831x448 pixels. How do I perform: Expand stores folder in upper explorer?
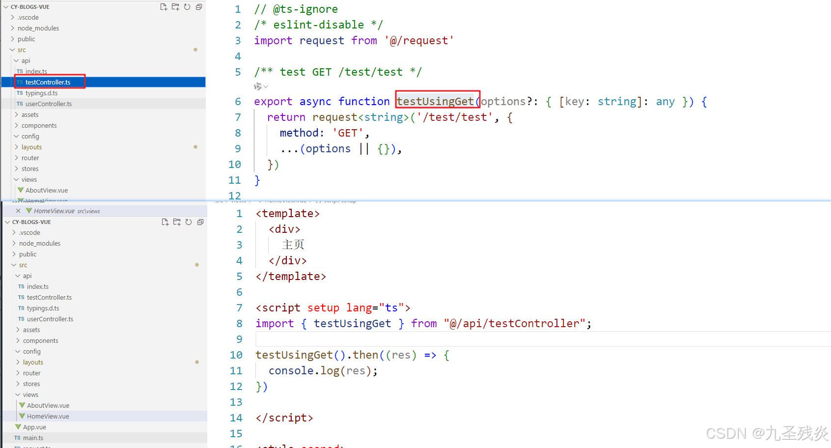point(104,169)
